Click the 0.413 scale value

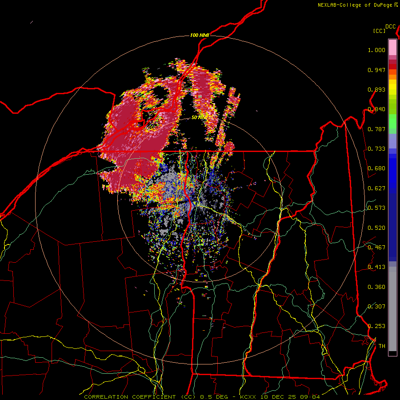[x=376, y=267]
